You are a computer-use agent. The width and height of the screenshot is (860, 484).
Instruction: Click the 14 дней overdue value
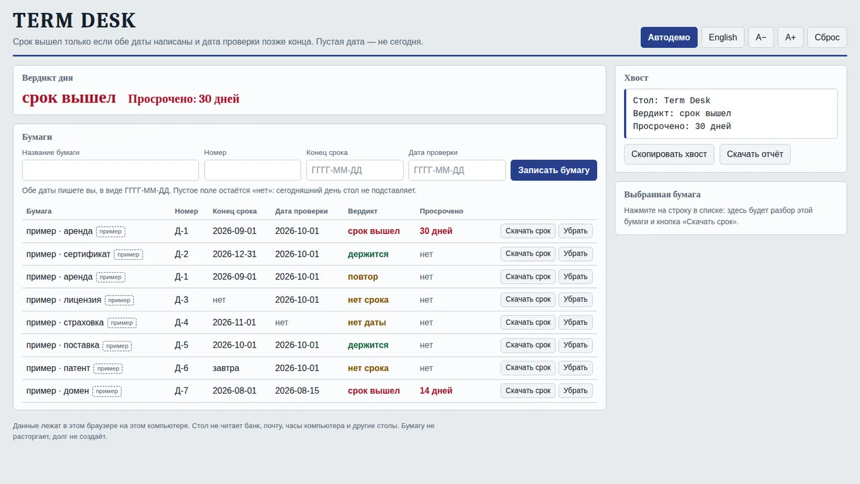(436, 391)
